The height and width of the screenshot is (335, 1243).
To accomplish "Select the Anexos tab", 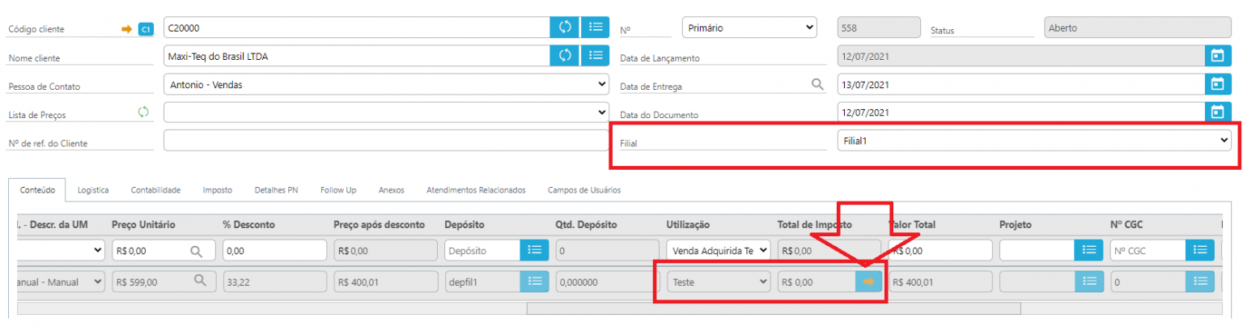I will point(391,190).
